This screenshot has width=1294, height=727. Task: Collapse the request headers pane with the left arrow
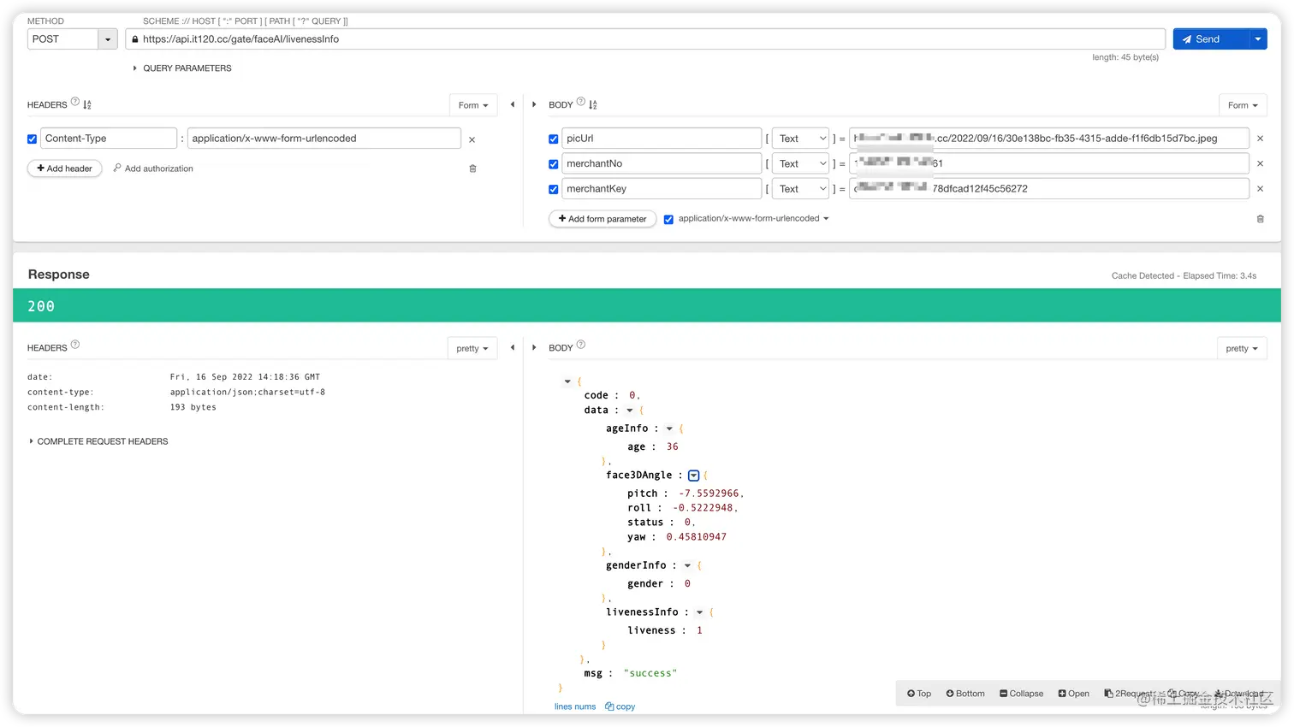pyautogui.click(x=513, y=104)
